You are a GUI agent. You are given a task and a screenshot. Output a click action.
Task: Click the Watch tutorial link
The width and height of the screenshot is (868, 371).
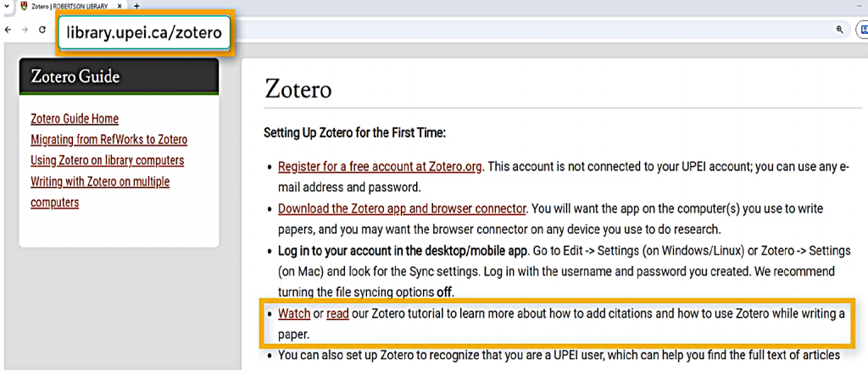293,314
